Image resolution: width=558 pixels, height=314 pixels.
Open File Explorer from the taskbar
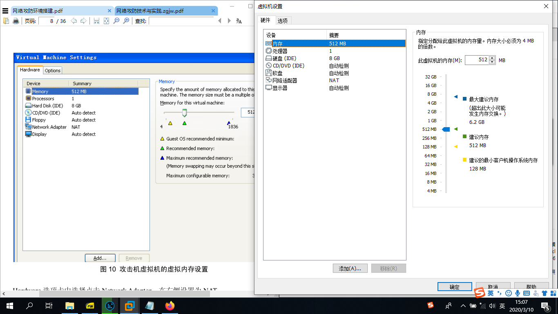70,306
